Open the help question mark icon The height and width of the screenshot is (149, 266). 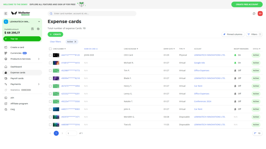pyautogui.click(x=254, y=13)
